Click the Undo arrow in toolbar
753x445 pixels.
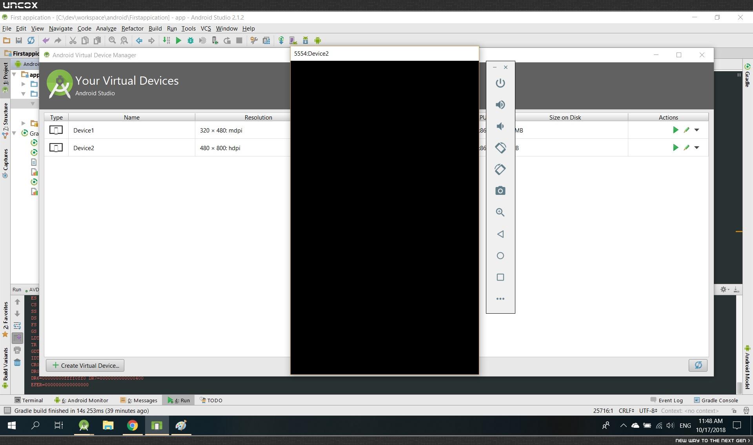tap(46, 40)
